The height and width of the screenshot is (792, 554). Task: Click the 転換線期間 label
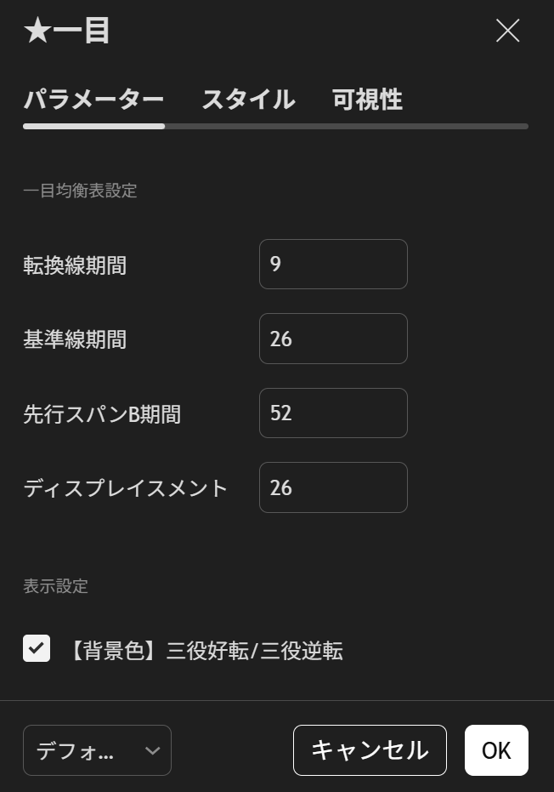[x=75, y=265]
